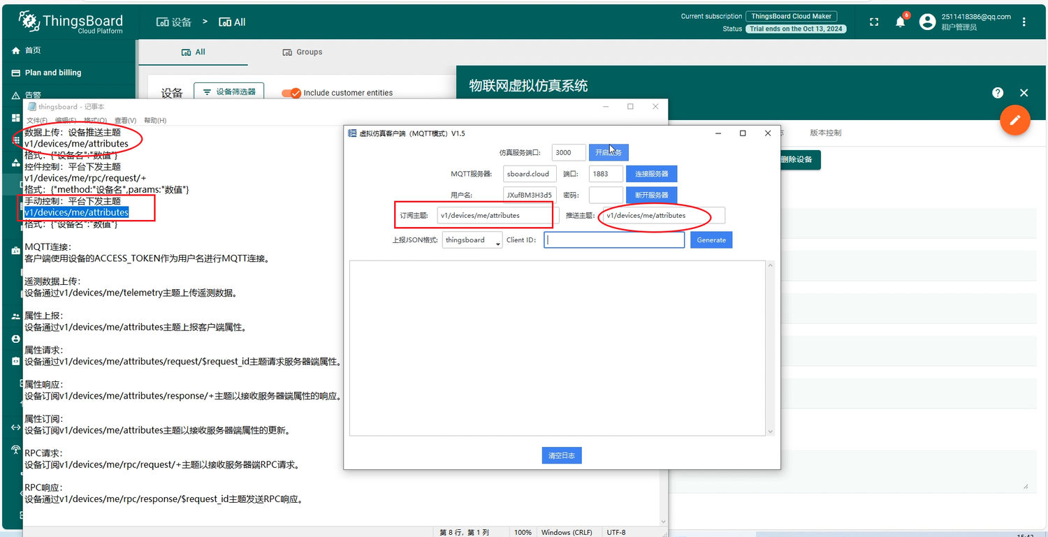Click the ThingsBoard logo
1048x537 pixels.
71,22
